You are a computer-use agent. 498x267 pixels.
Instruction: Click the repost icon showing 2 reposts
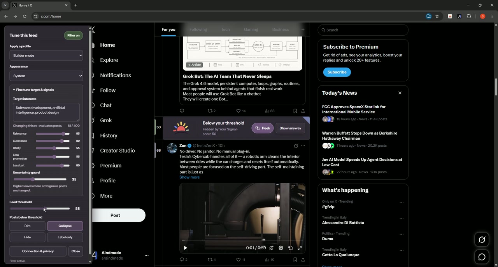pyautogui.click(x=212, y=111)
